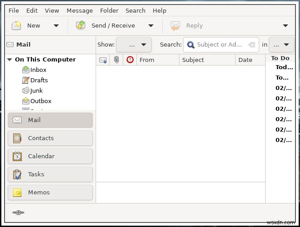
Task: Open the New dropdown arrow
Action: 56,26
